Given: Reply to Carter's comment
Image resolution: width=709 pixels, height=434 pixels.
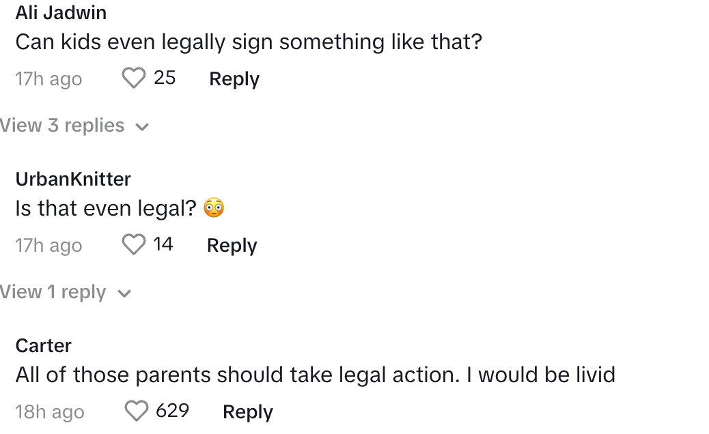Looking at the screenshot, I should [248, 412].
